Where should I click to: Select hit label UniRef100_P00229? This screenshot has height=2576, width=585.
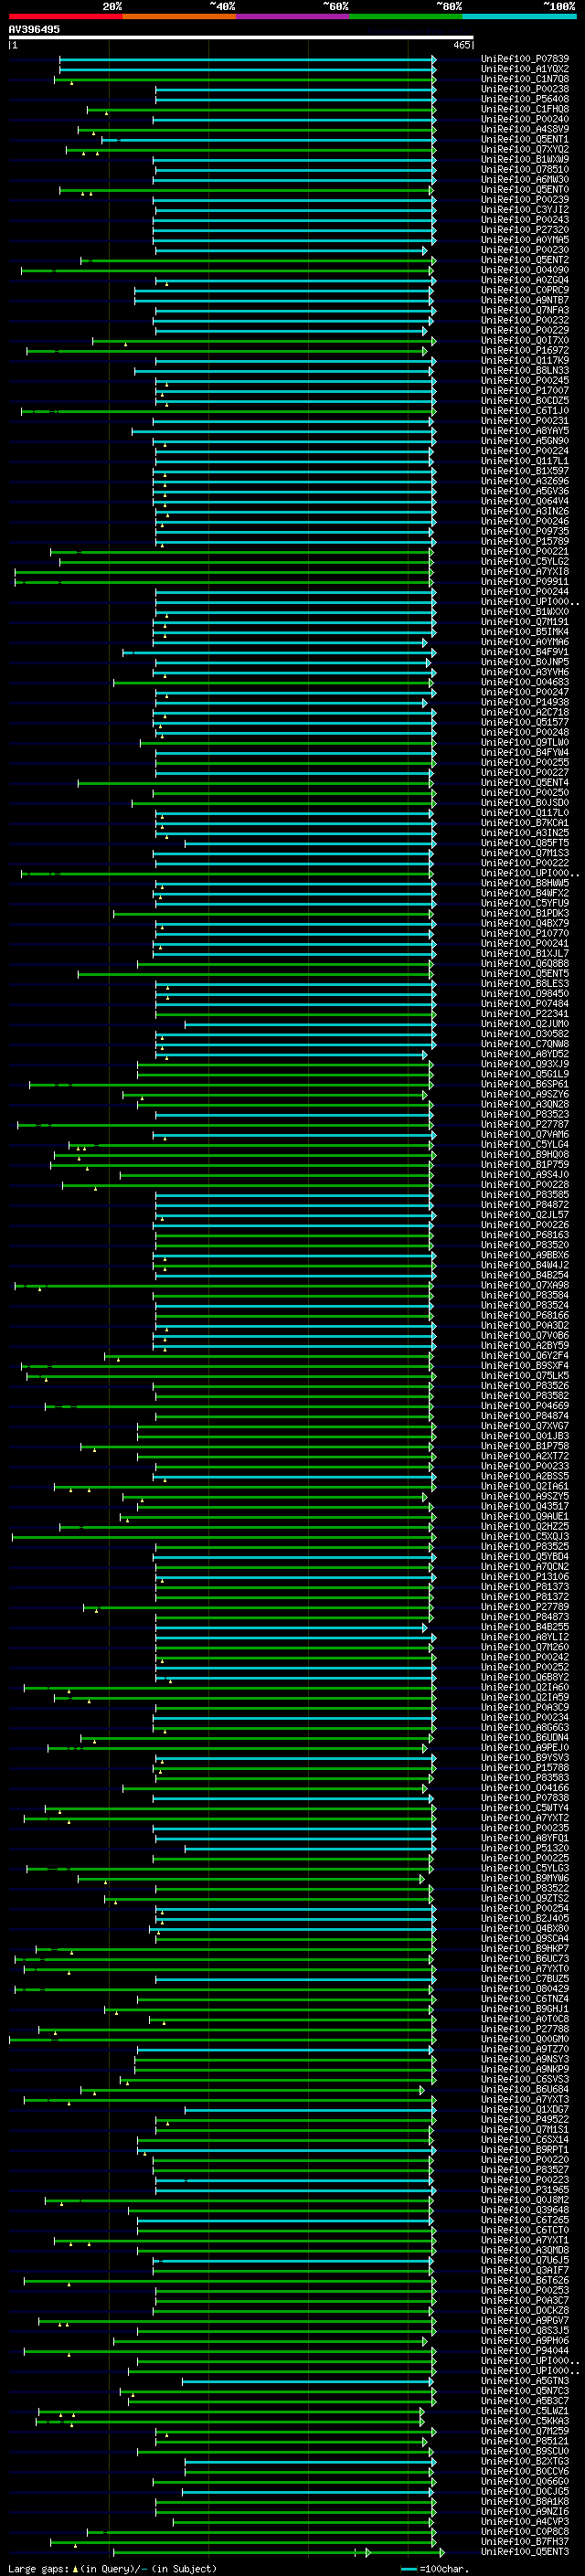click(525, 330)
